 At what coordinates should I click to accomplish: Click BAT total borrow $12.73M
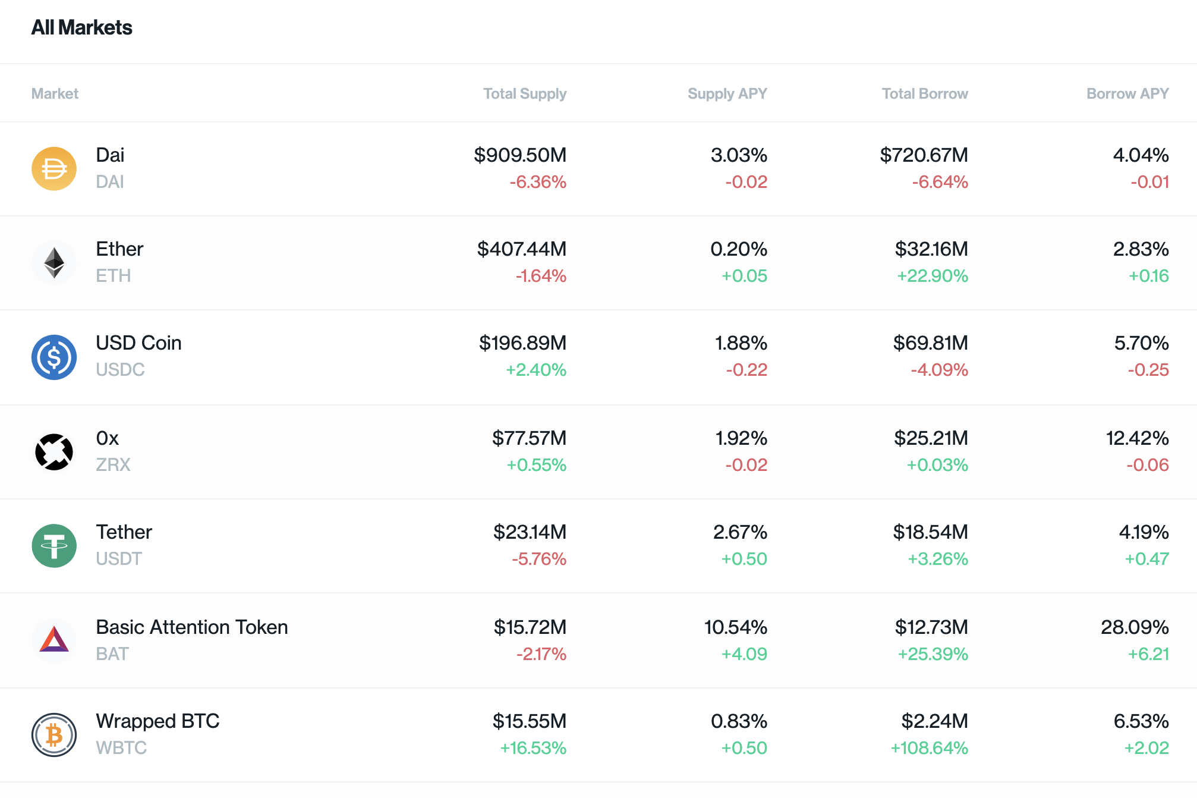(932, 627)
